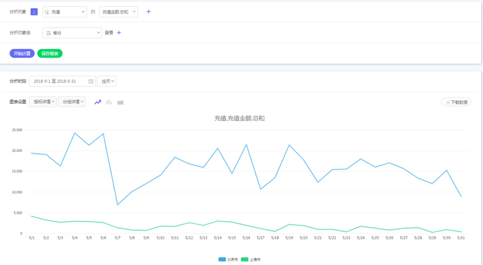Open the 充值 event dropdown
483x265 pixels.
click(x=64, y=12)
